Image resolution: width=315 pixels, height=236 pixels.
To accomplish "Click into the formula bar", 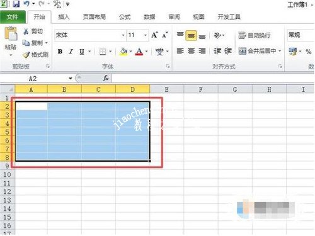I will coord(212,79).
